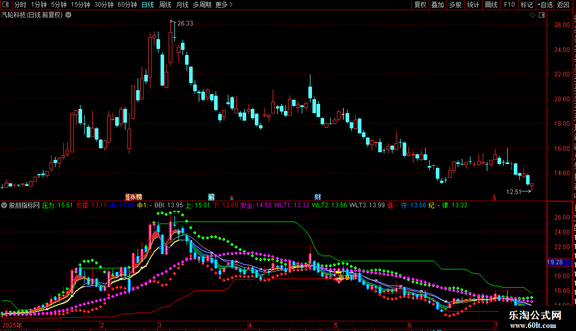Click the 支撑: 13.11 indicator value
This screenshot has height=331, width=576.
pyautogui.click(x=91, y=206)
